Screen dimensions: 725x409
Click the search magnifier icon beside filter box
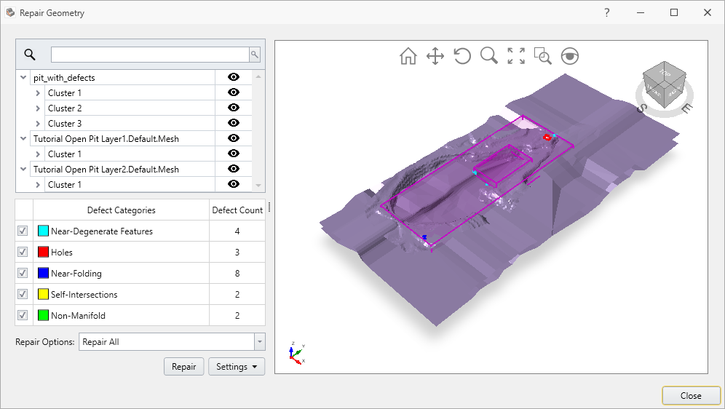click(30, 55)
